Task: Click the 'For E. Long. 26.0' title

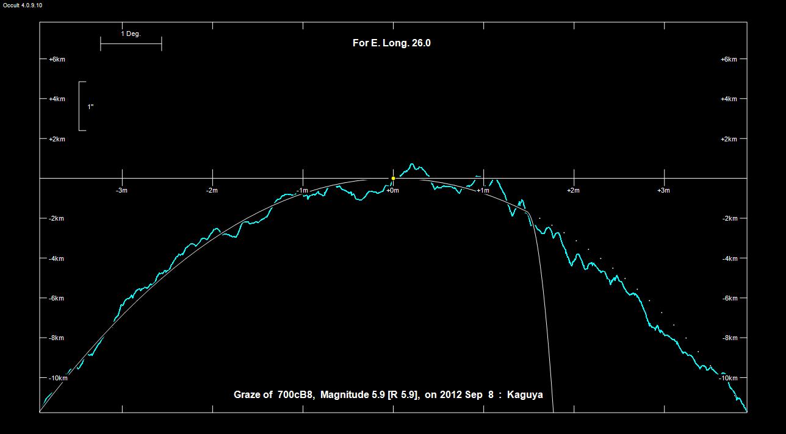Action: [392, 43]
